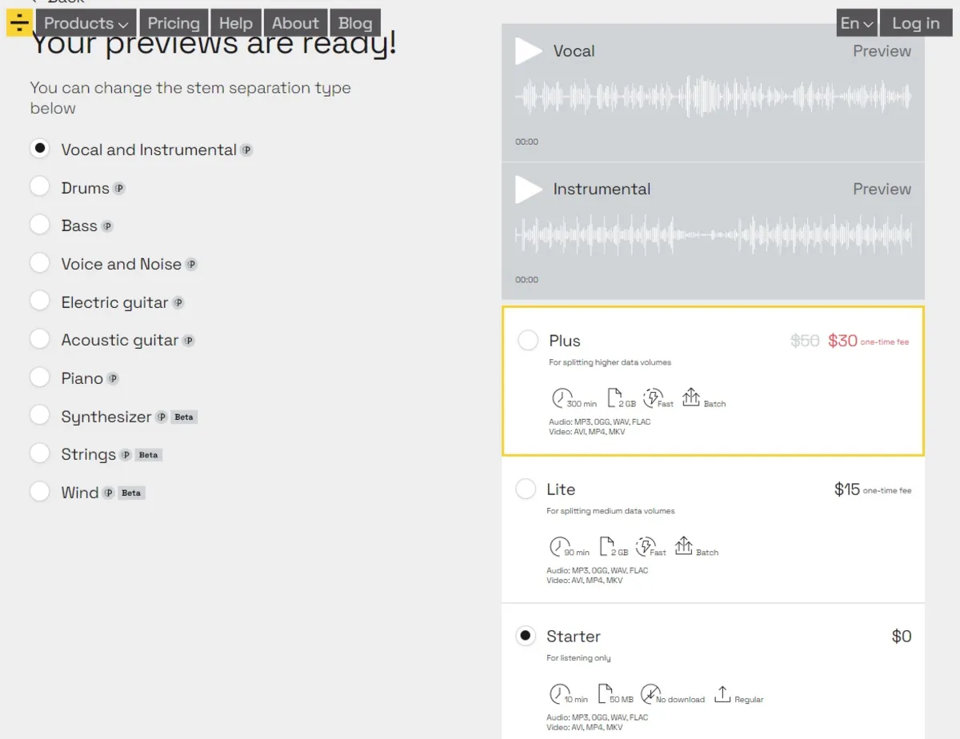Open the Blog page

(355, 23)
